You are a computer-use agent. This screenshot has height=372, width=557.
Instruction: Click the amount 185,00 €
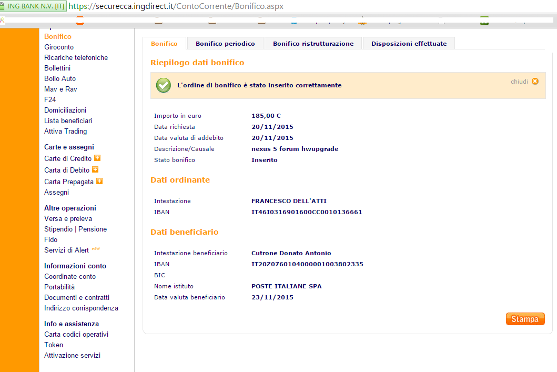[x=266, y=116]
